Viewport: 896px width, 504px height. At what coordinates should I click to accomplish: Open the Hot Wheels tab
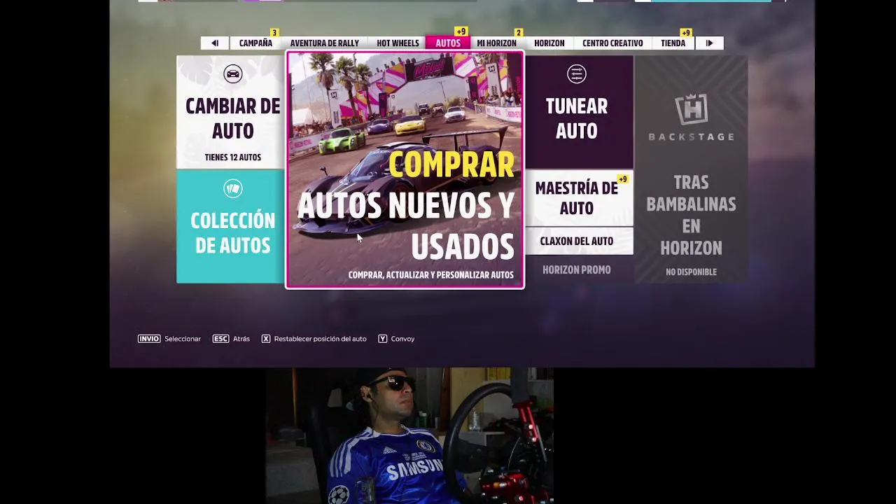point(398,43)
